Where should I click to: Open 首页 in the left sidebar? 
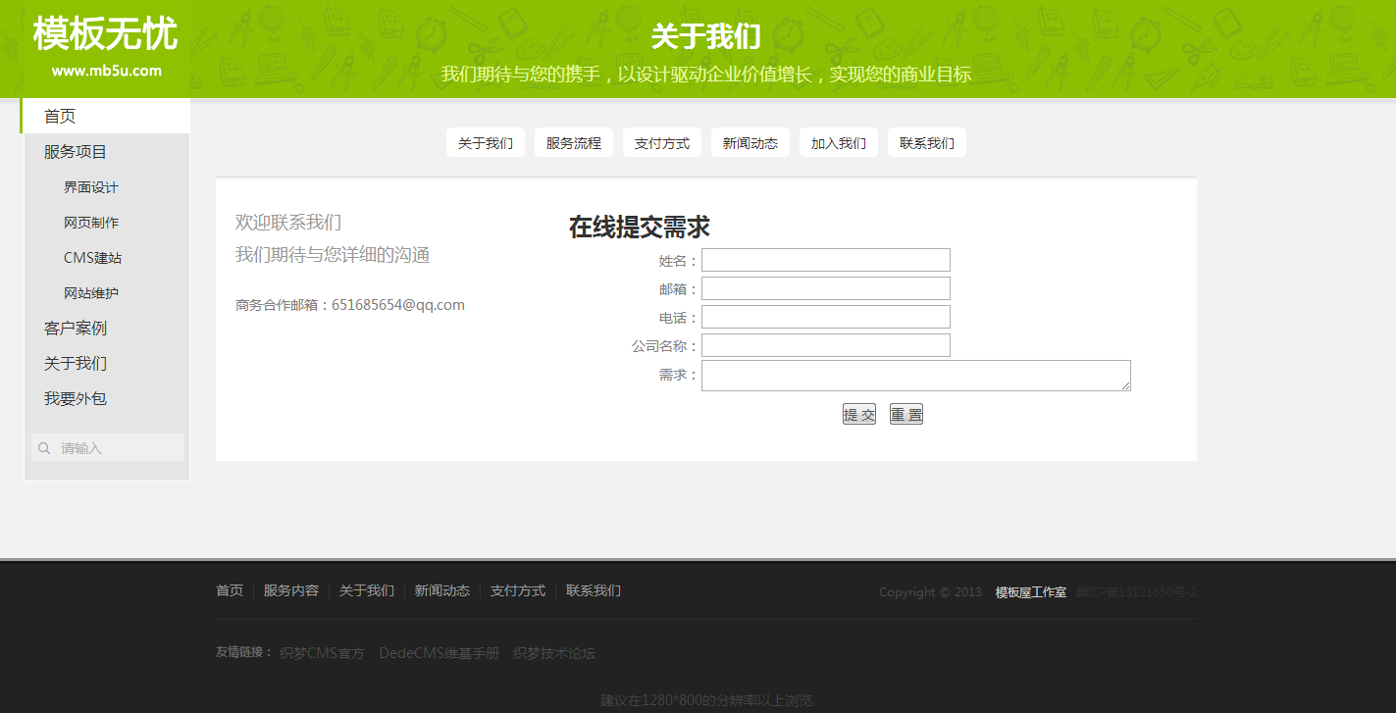pos(60,117)
